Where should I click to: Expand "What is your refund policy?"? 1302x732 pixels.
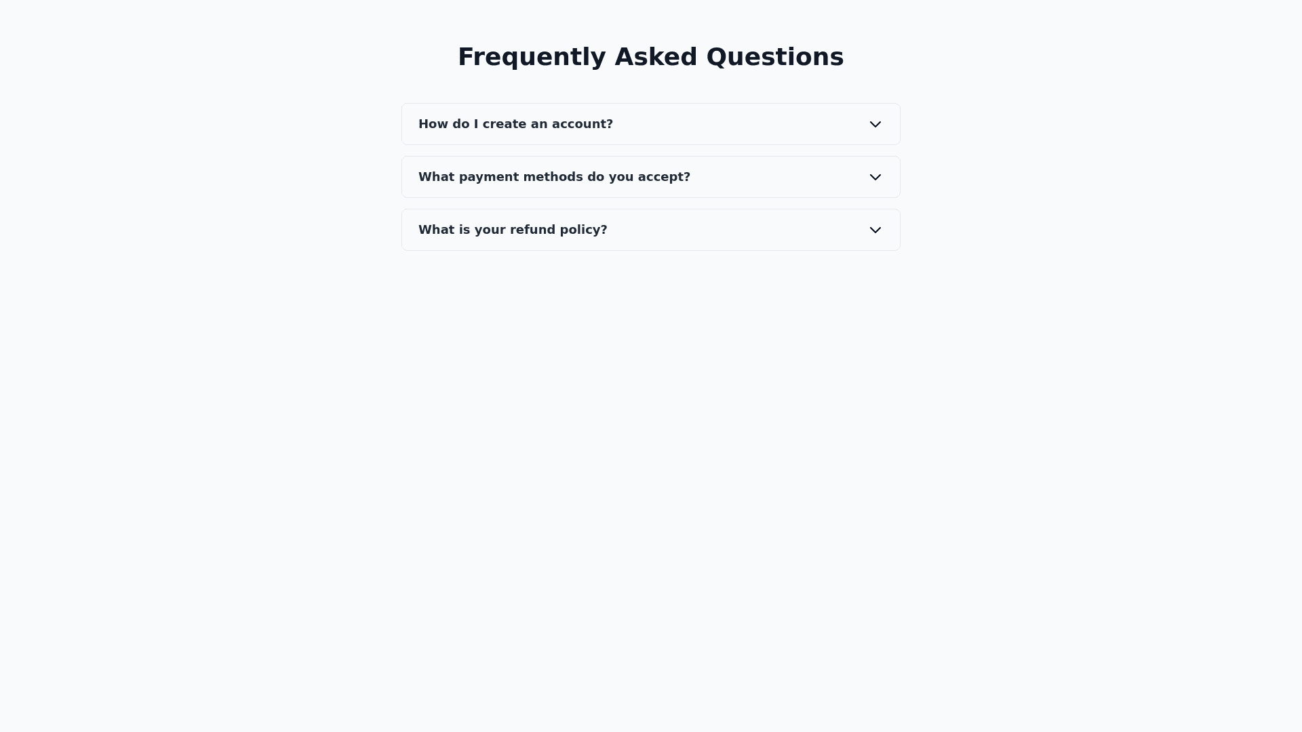tap(650, 230)
